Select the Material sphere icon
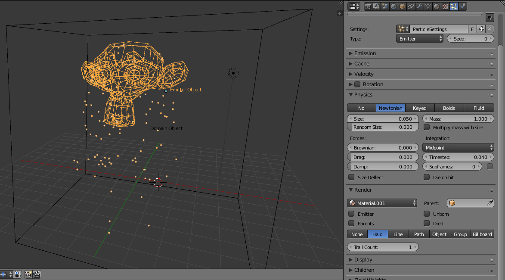The image size is (505, 280). click(x=436, y=6)
